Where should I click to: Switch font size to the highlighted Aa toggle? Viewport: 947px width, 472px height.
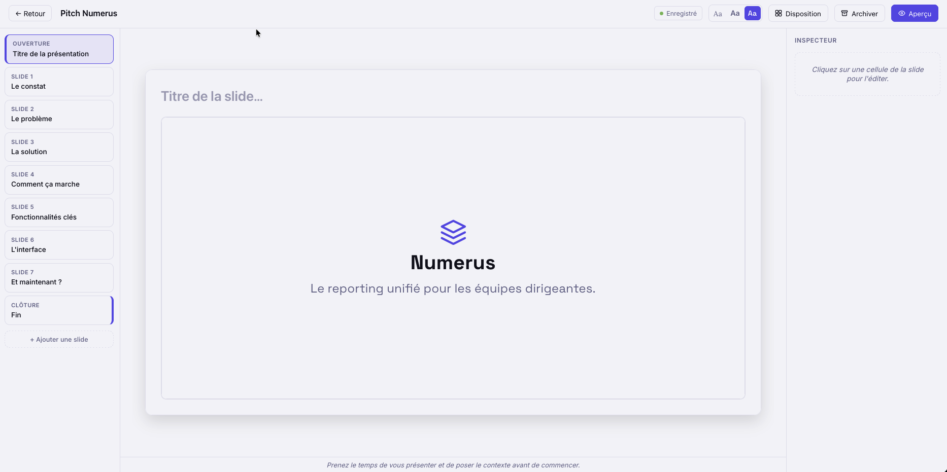pyautogui.click(x=752, y=13)
